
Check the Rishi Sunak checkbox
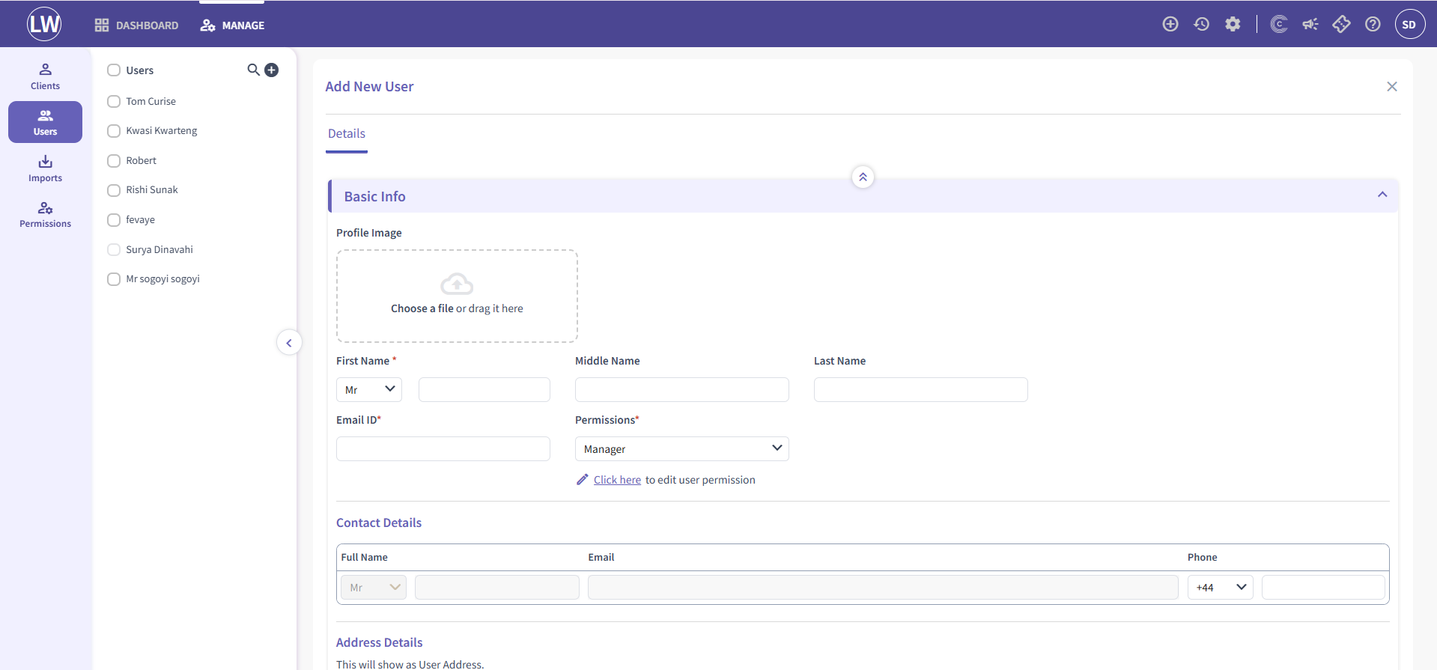point(114,190)
